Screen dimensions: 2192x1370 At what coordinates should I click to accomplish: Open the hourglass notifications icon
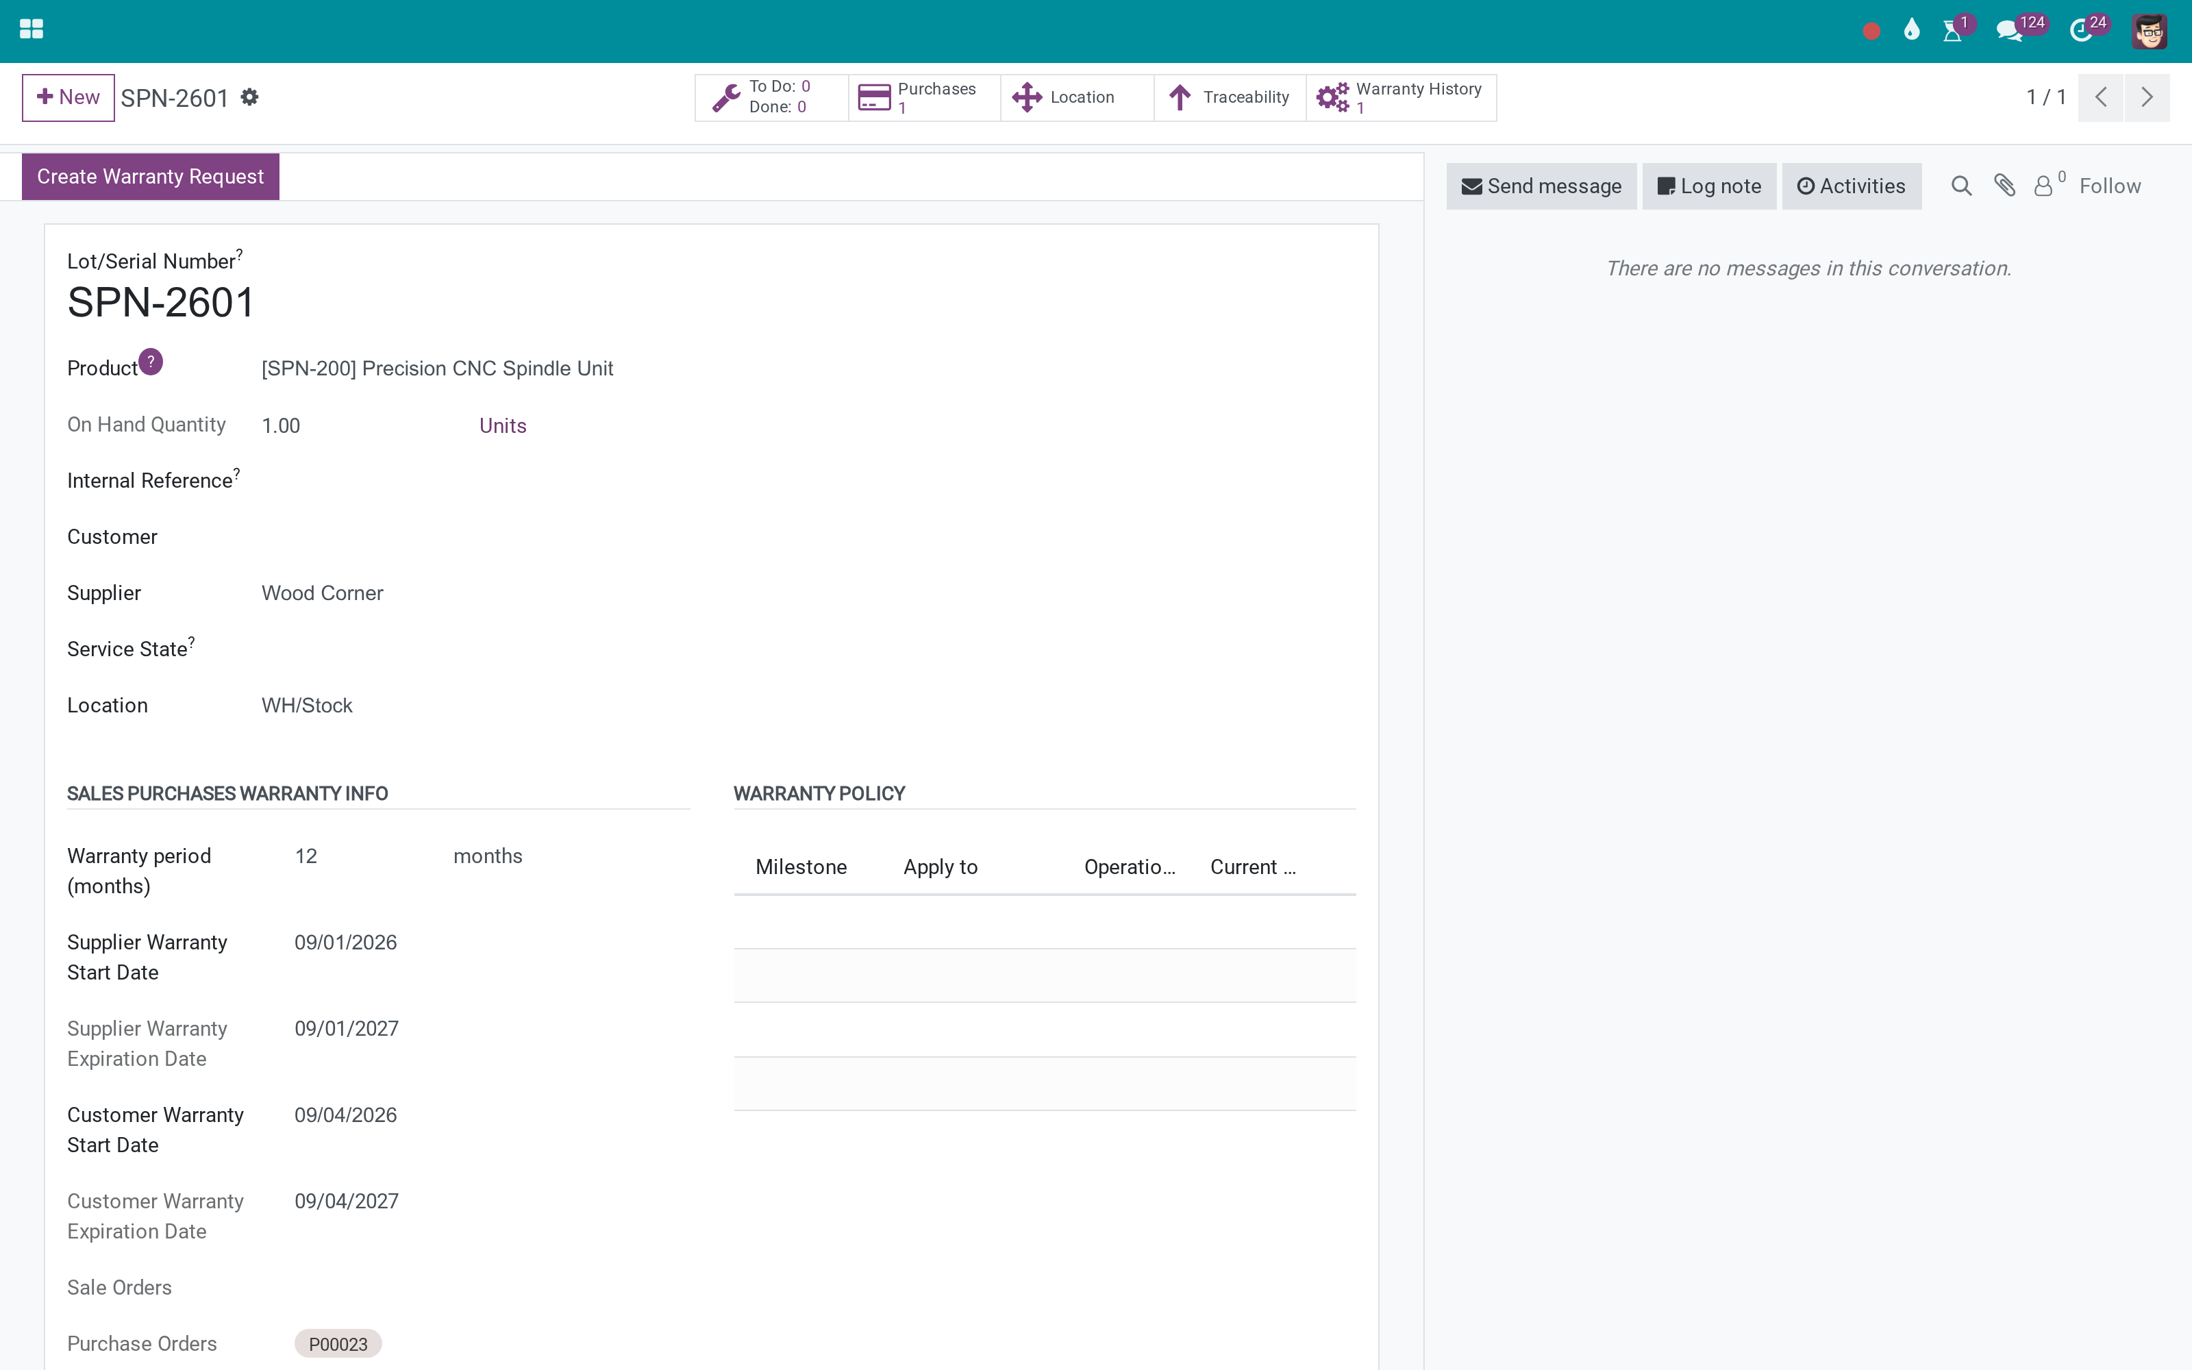click(1953, 32)
